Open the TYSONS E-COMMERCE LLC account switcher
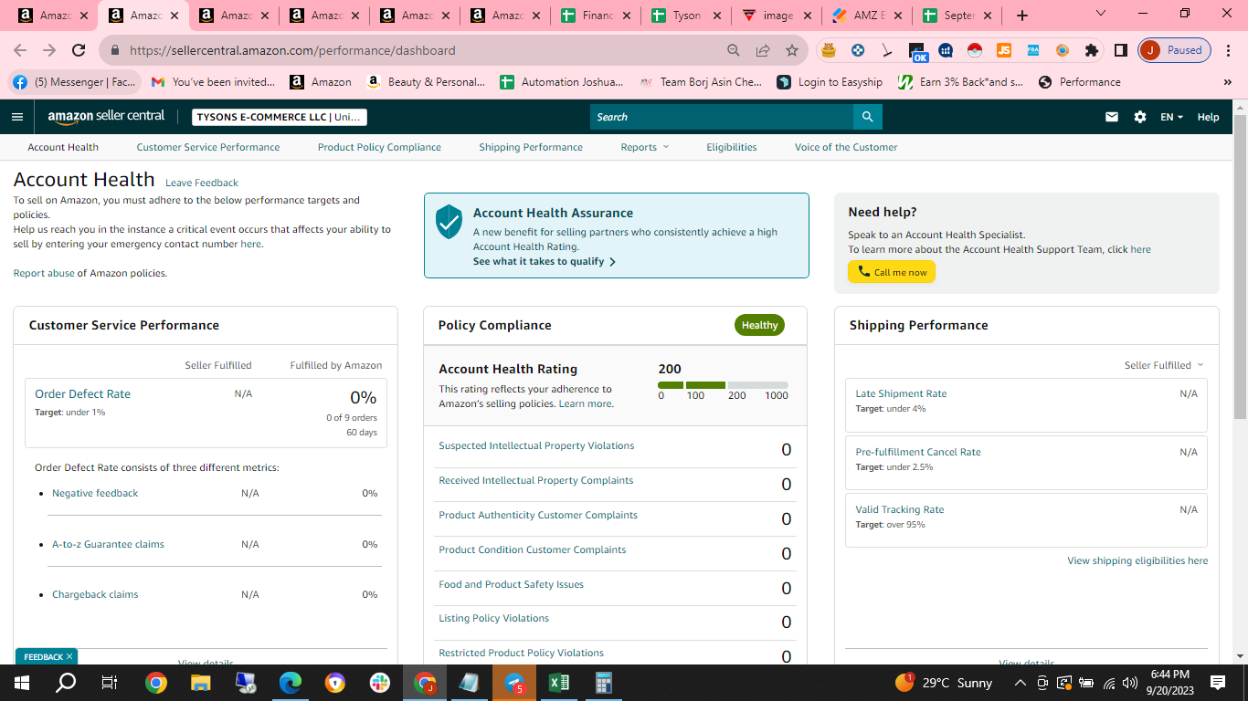 [280, 117]
